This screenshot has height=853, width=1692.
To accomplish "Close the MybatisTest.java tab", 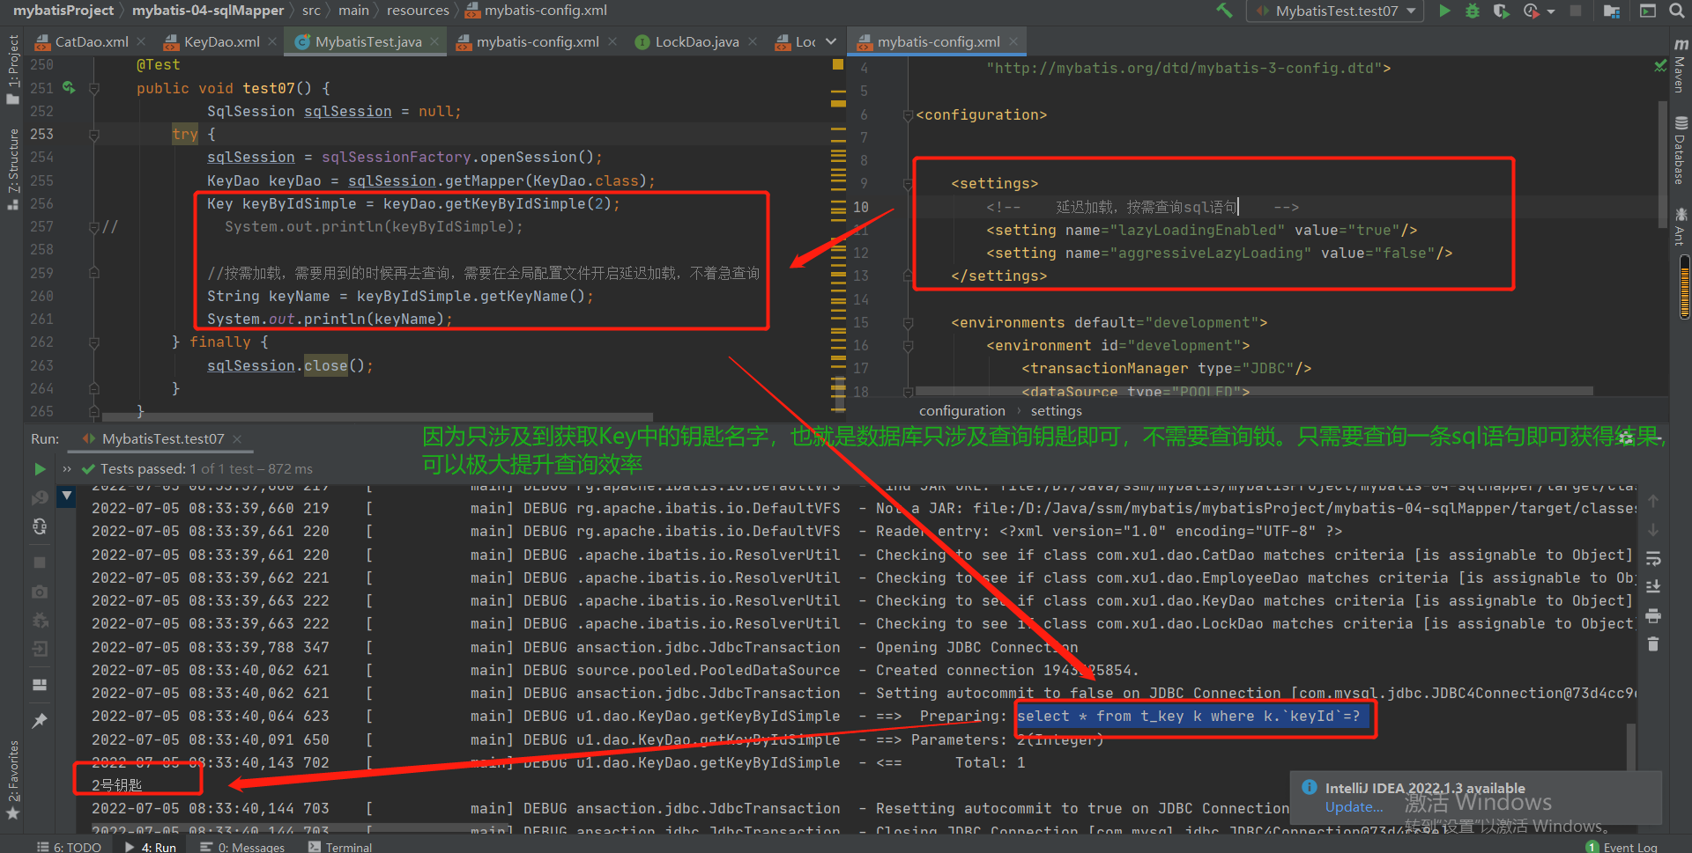I will (435, 41).
